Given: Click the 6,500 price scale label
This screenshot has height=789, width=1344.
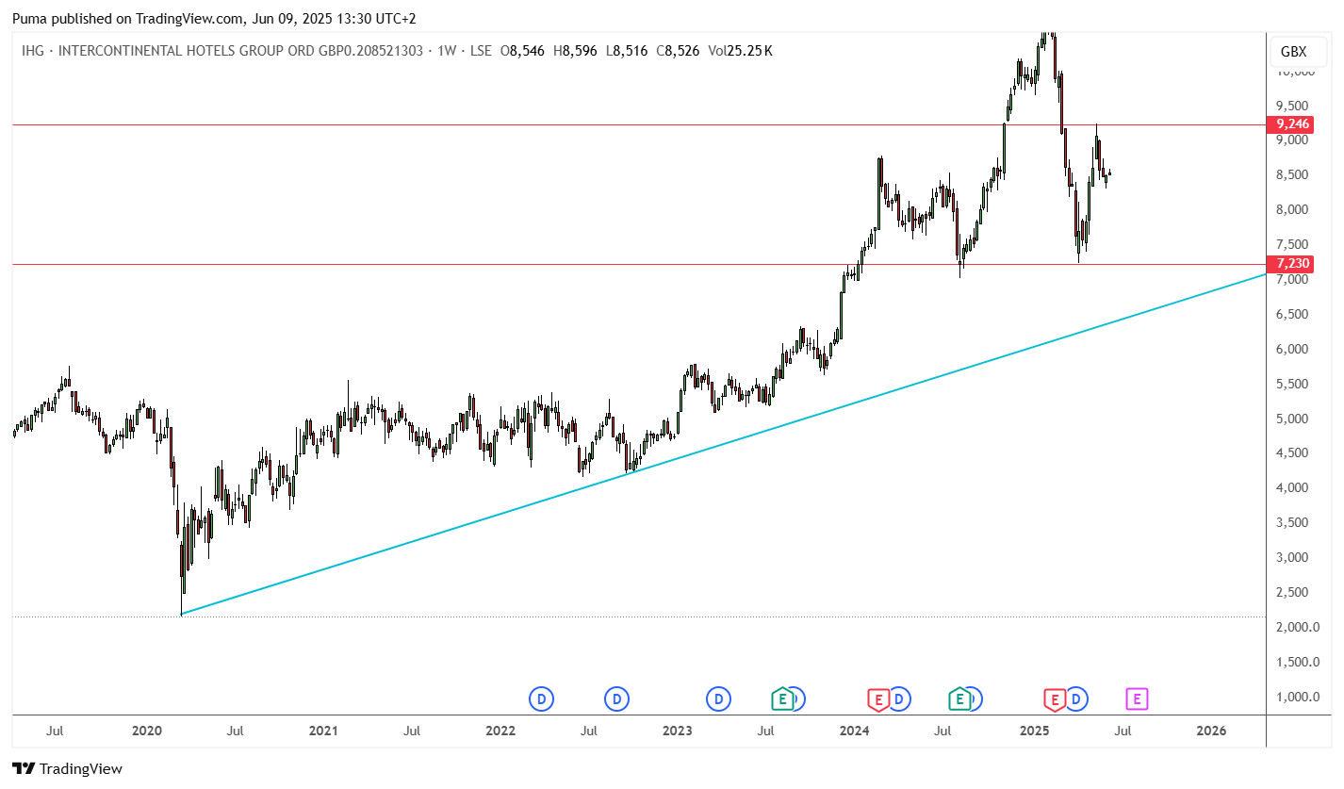Looking at the screenshot, I should click(x=1291, y=314).
